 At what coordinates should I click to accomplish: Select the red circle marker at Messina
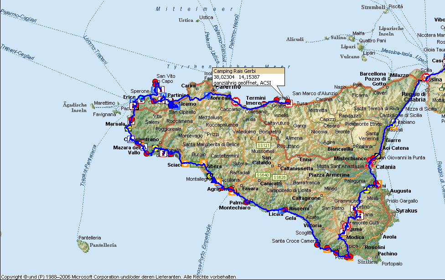point(425,78)
